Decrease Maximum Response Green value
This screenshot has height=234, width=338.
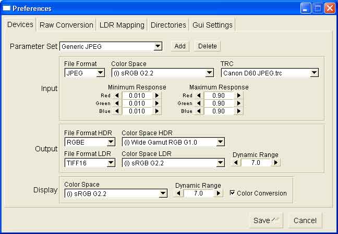tap(199, 103)
